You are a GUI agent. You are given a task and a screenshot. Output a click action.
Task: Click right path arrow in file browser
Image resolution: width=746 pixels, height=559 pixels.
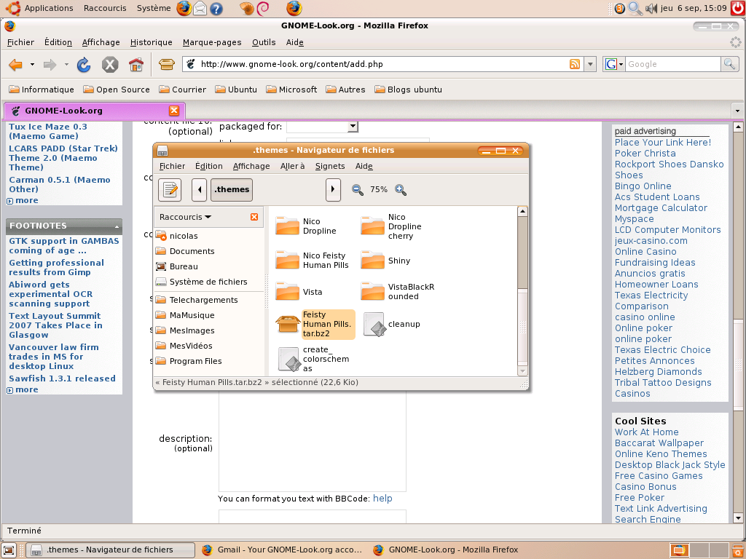click(x=333, y=190)
